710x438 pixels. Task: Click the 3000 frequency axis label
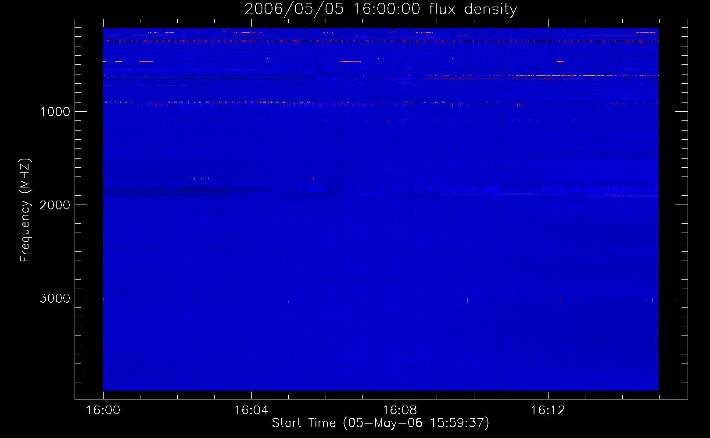click(55, 298)
